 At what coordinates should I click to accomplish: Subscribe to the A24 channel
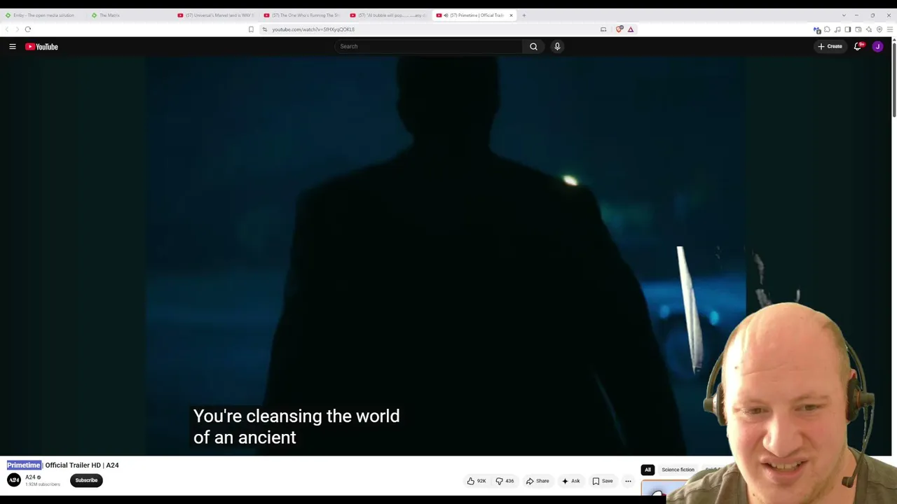click(86, 480)
